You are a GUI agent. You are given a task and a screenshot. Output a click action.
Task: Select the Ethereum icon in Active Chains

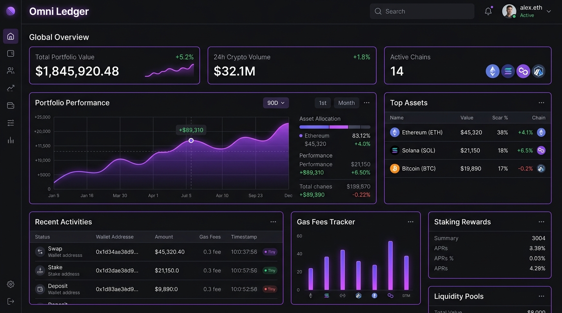[x=493, y=71]
